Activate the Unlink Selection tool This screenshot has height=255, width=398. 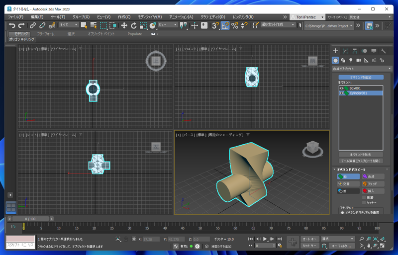pos(42,25)
